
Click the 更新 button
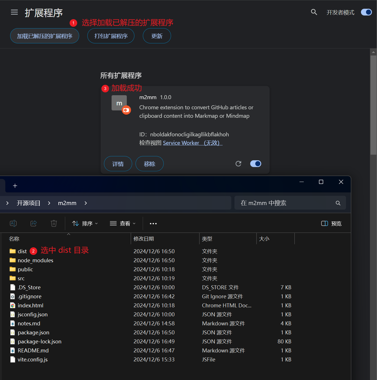pyautogui.click(x=157, y=36)
